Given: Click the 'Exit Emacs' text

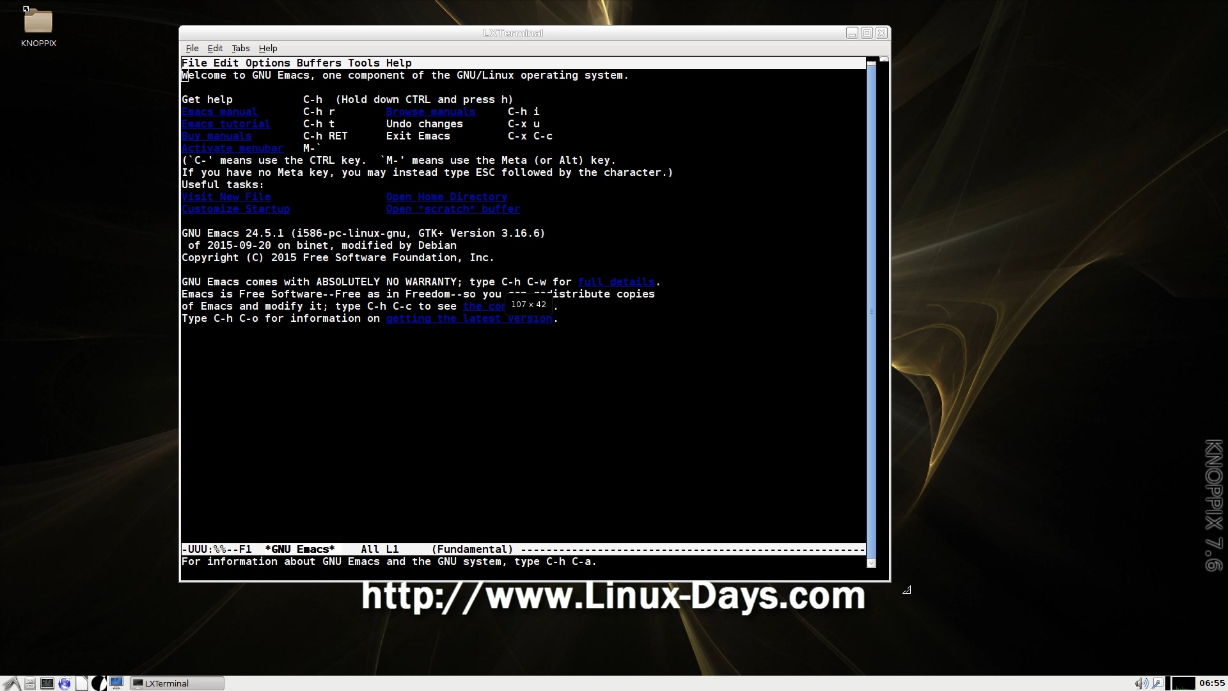Looking at the screenshot, I should [418, 136].
